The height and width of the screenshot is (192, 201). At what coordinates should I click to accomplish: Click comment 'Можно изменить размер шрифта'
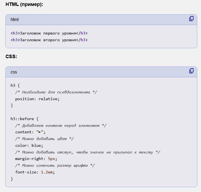(55, 166)
